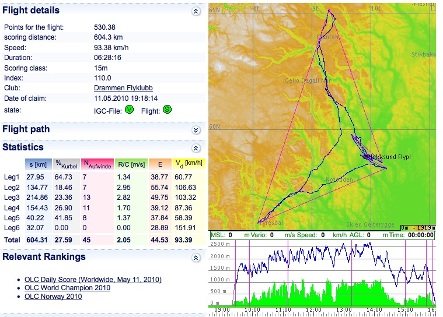Click the Vd [km/h] column header

189,164
